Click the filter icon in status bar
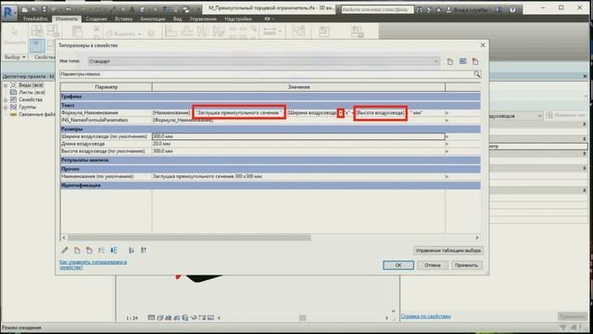593x334 pixels. 563,328
